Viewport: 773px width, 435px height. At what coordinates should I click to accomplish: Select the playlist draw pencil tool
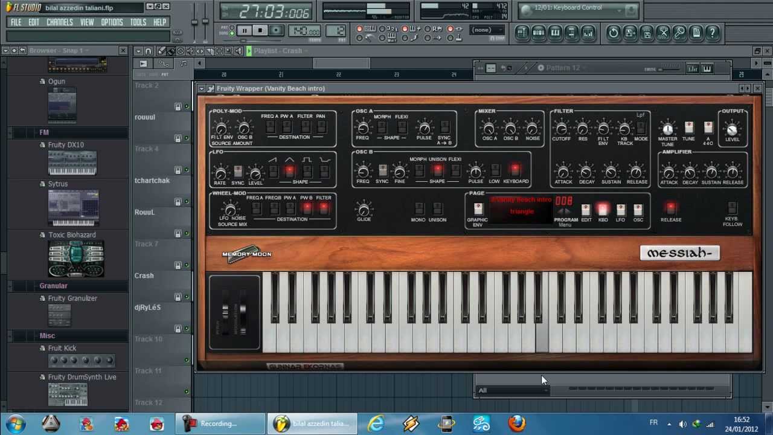coord(161,51)
